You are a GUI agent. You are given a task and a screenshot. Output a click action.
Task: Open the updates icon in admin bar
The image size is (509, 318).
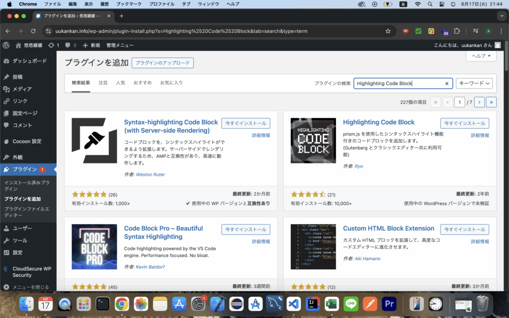(x=54, y=45)
